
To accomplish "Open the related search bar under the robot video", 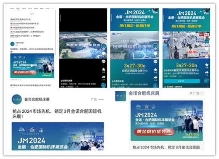I will point(186,87).
